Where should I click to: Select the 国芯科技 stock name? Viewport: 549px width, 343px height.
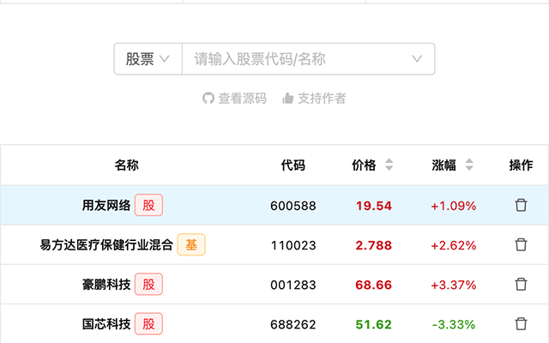[106, 324]
